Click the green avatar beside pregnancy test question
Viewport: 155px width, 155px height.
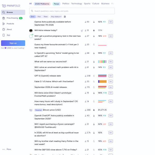(31, 36)
